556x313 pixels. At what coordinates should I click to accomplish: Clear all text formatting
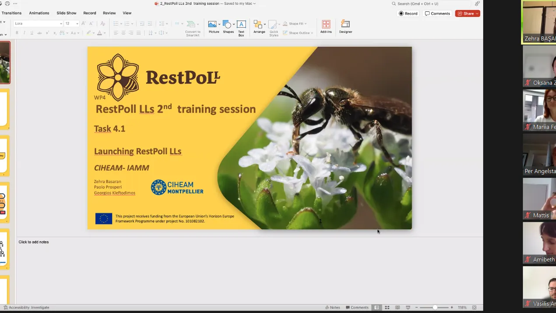pyautogui.click(x=102, y=24)
